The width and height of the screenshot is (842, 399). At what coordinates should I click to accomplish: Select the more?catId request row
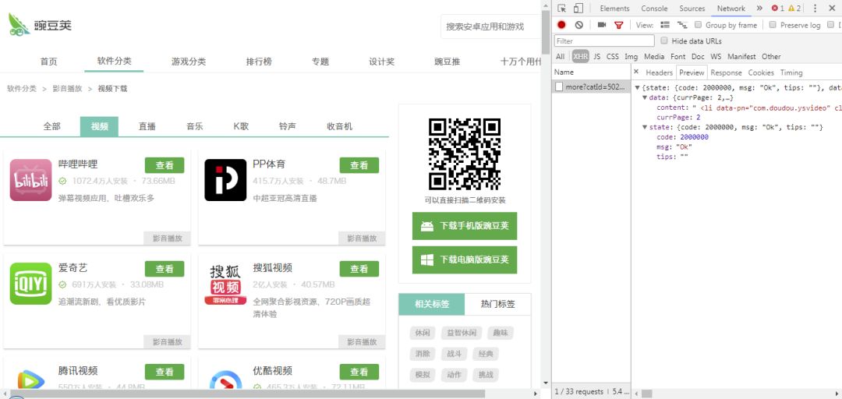pos(593,87)
